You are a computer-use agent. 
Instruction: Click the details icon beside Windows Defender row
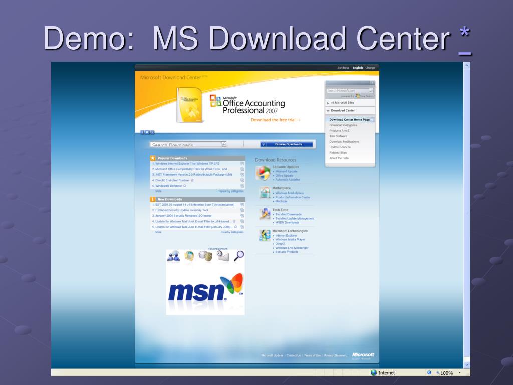[x=242, y=186]
